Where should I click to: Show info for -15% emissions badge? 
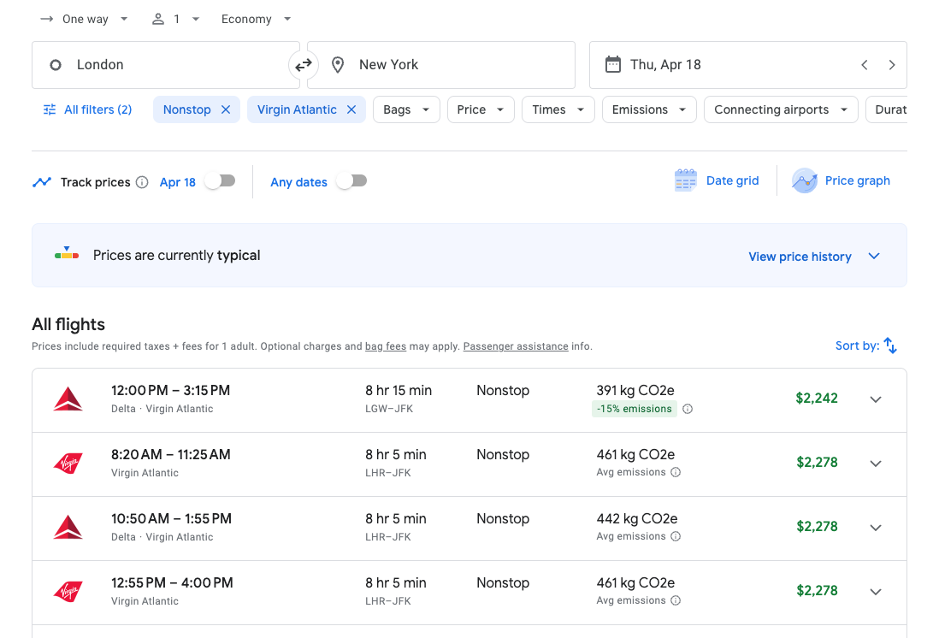(688, 409)
